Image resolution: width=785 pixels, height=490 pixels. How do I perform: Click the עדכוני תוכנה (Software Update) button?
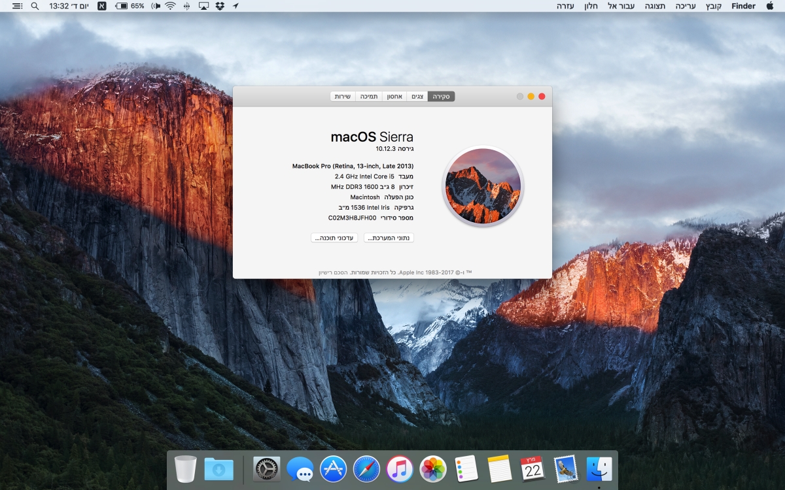tap(334, 238)
